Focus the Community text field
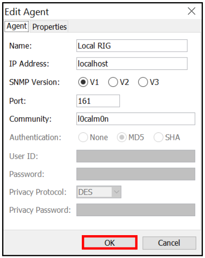Viewport: 205px width, 258px height. point(136,119)
